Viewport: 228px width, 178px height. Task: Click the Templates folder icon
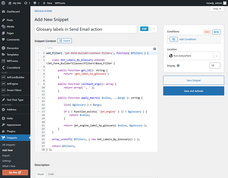click(x=3, y=55)
